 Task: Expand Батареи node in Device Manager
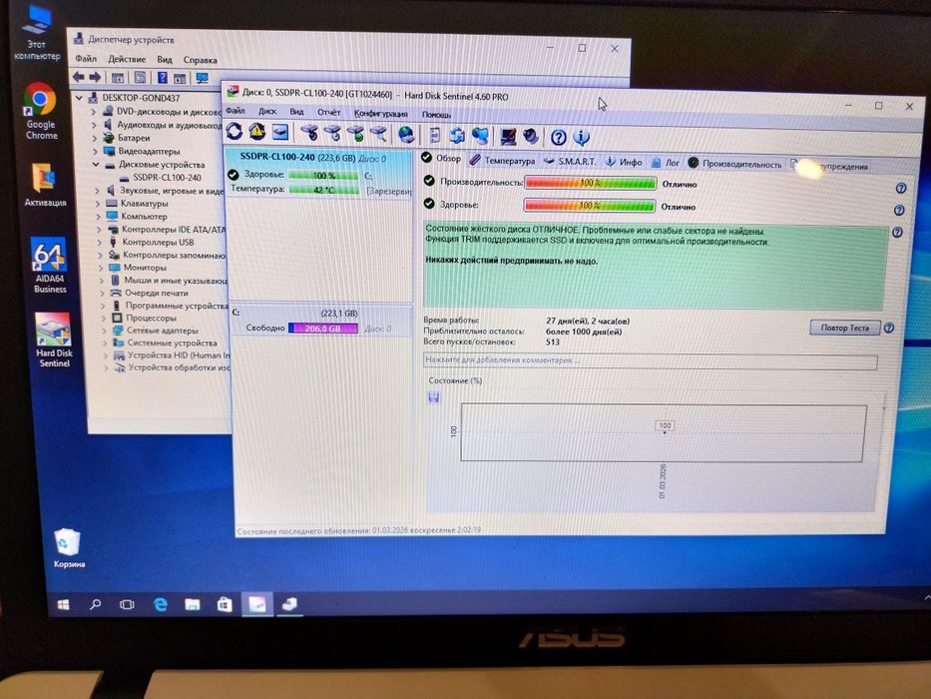pyautogui.click(x=95, y=138)
